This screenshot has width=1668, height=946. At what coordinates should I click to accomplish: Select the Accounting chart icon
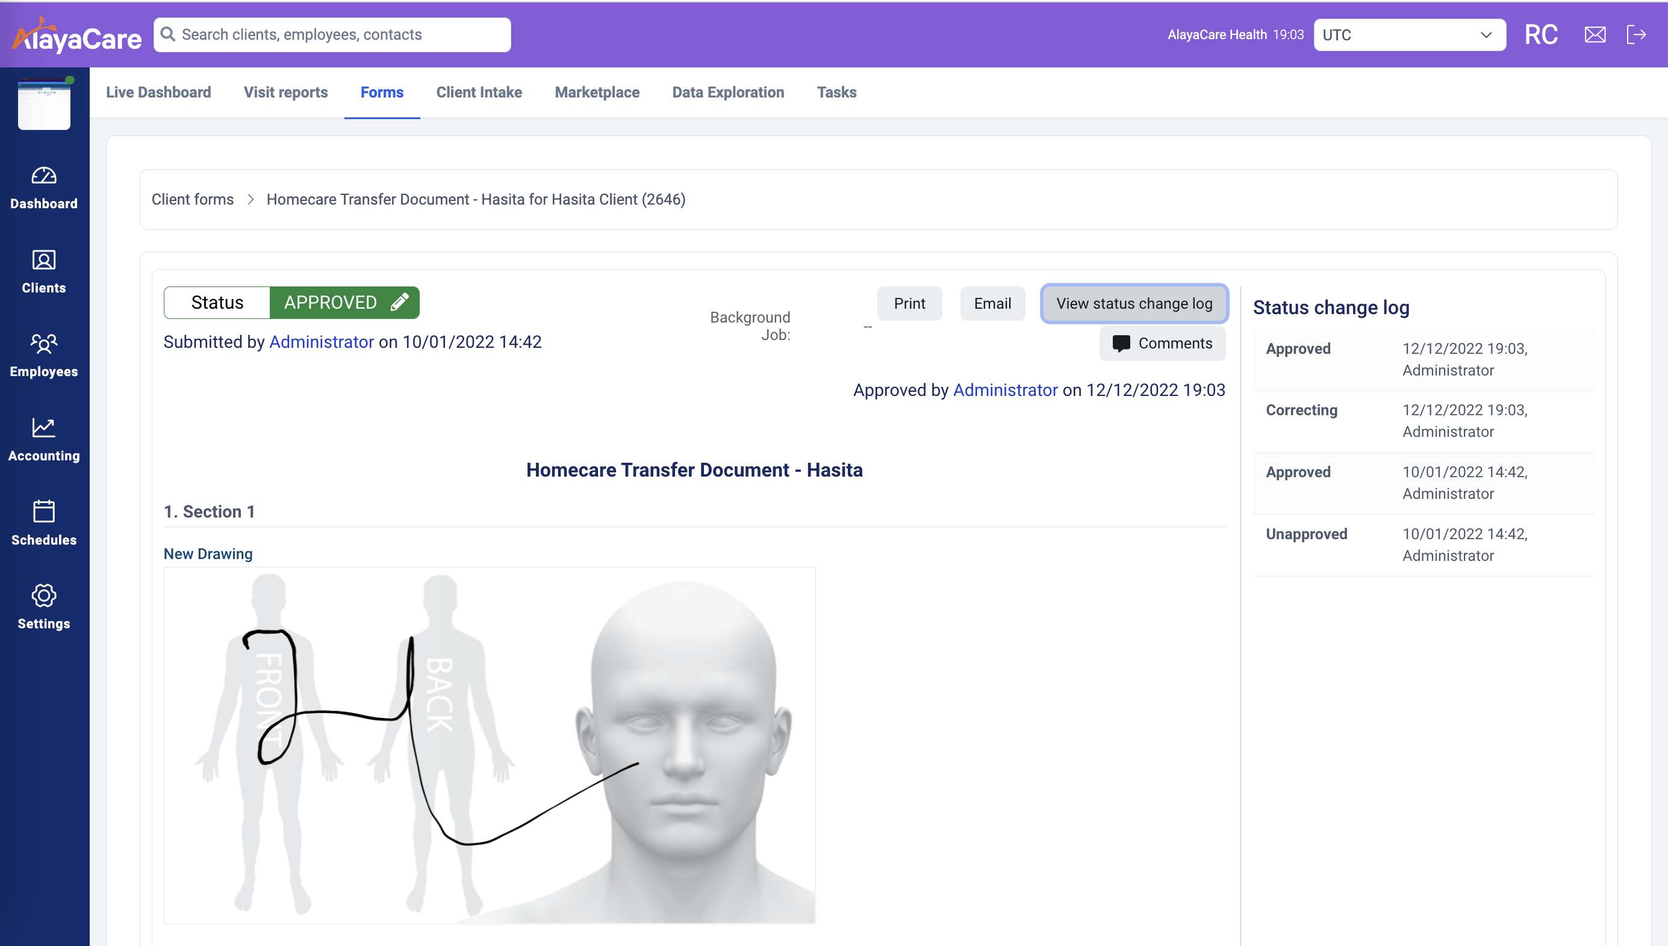(x=43, y=428)
